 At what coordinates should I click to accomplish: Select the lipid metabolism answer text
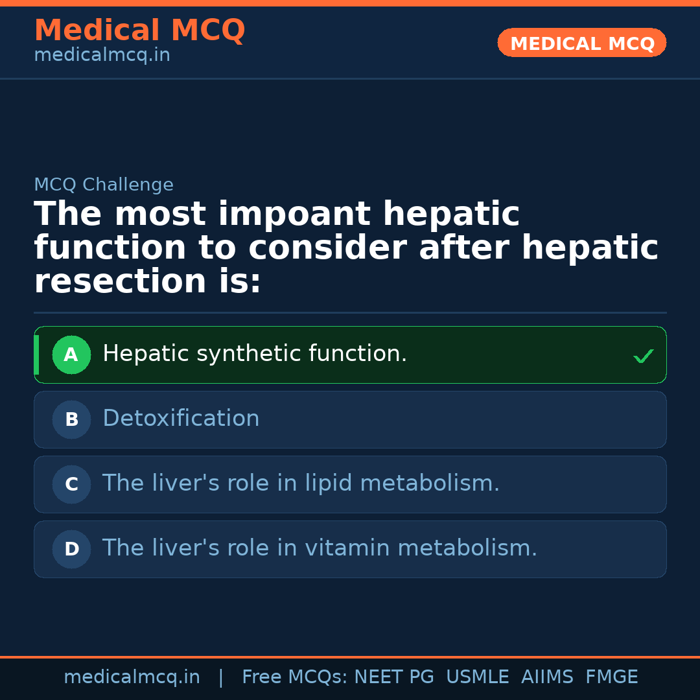point(301,484)
